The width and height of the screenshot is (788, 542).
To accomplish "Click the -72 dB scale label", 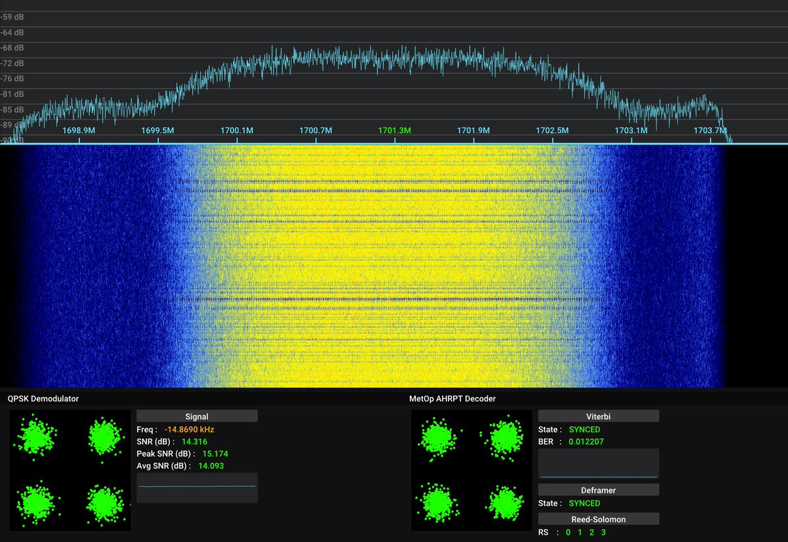I will click(x=12, y=63).
